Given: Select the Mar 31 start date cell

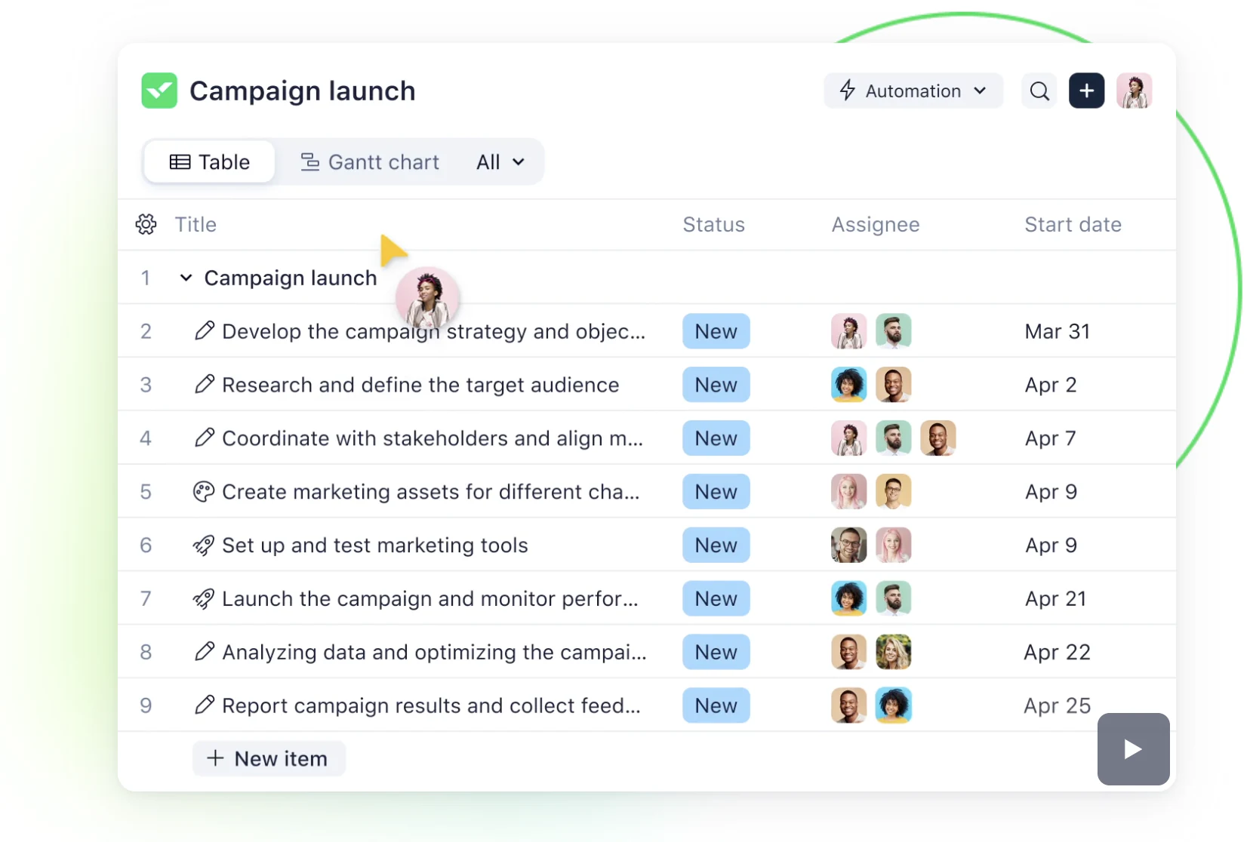Looking at the screenshot, I should pyautogui.click(x=1057, y=331).
